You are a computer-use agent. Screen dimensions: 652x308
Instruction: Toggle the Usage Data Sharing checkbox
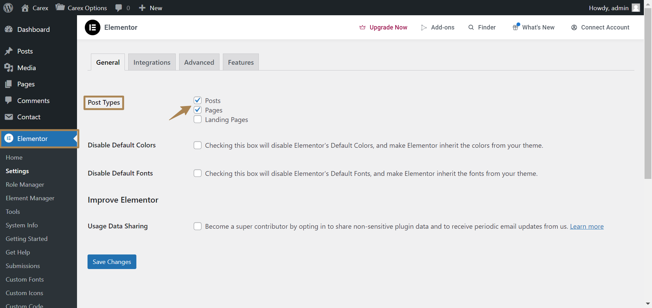point(198,226)
